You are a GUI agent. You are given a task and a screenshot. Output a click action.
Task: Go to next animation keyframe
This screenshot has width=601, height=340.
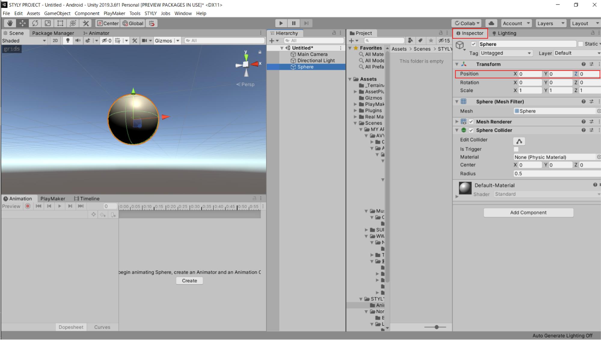click(70, 206)
